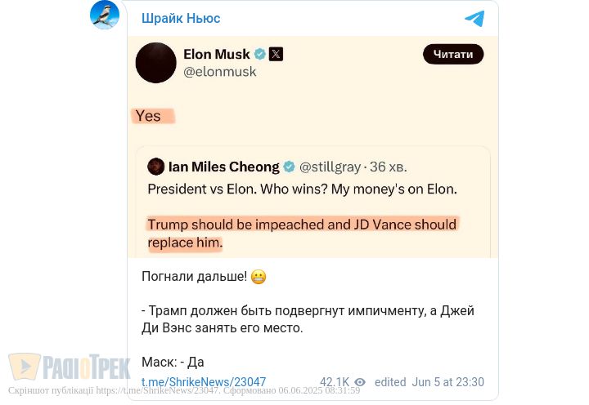Open the Шрайк Ньюс channel name link
This screenshot has height=405, width=589.
(x=181, y=18)
